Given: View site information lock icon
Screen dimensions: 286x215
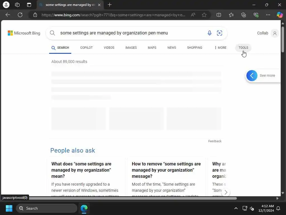Looking at the screenshot, I should pyautogui.click(x=35, y=15).
